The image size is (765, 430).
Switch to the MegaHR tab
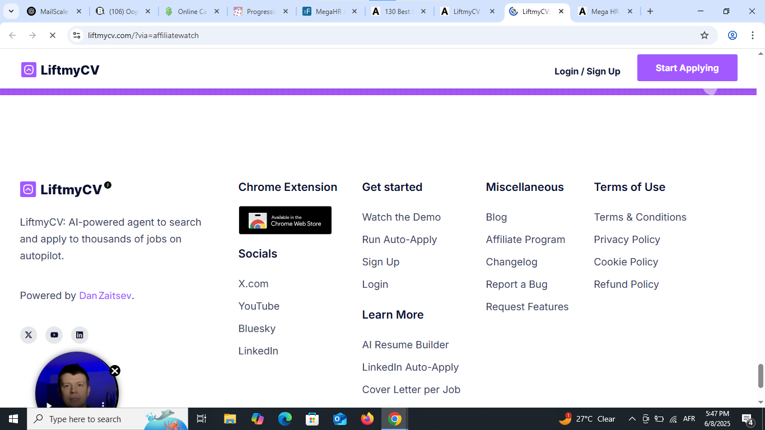click(330, 11)
